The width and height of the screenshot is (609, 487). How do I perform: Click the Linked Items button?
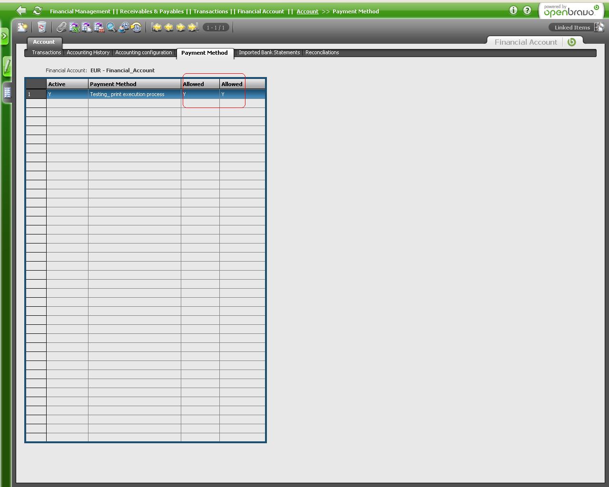(572, 28)
